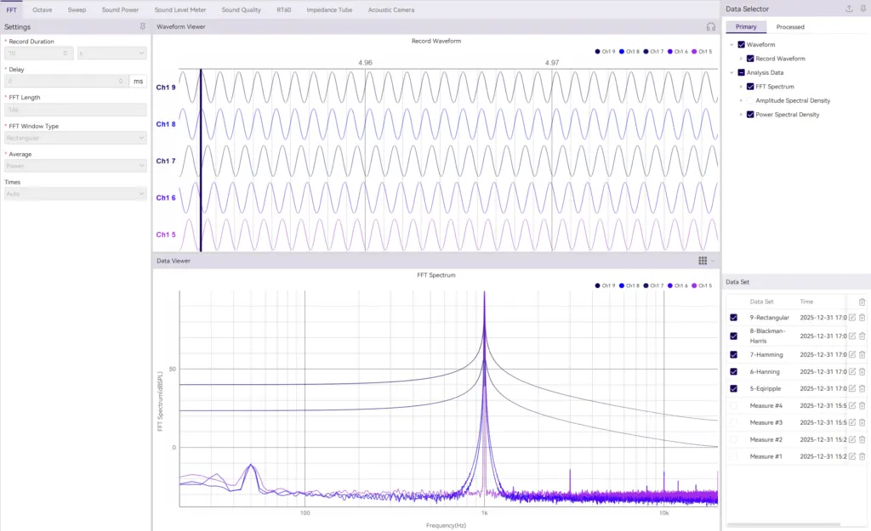The image size is (871, 531).
Task: Check the Measure #4 data set
Action: coord(733,405)
